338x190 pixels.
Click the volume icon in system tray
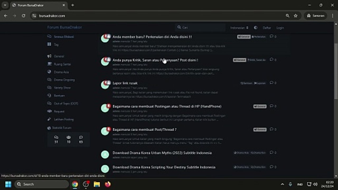coord(315,184)
